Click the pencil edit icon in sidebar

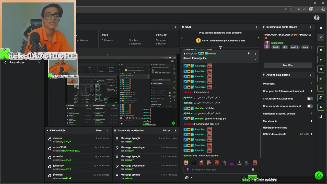pos(321,38)
